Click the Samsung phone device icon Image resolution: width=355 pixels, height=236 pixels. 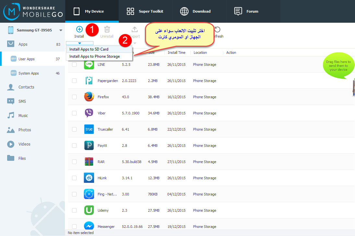pos(11,30)
